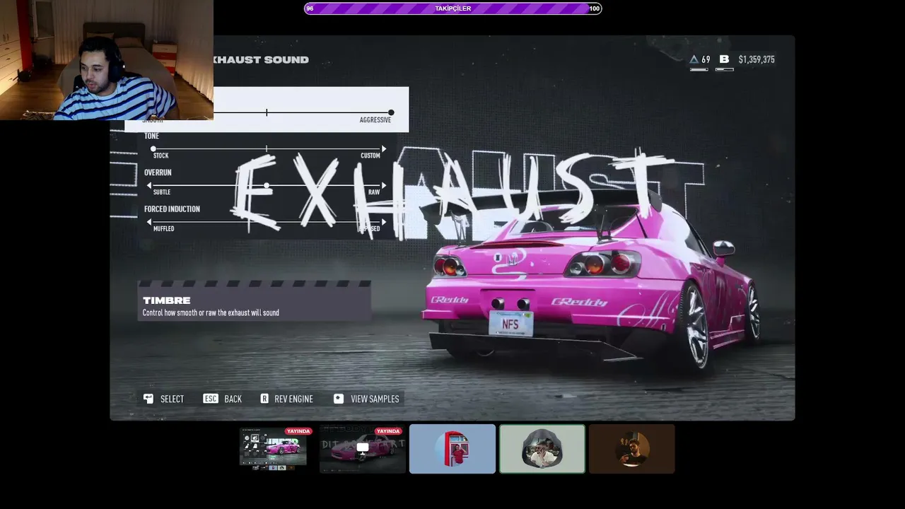Image resolution: width=905 pixels, height=509 pixels.
Task: Select the Tone setting label
Action: (152, 136)
